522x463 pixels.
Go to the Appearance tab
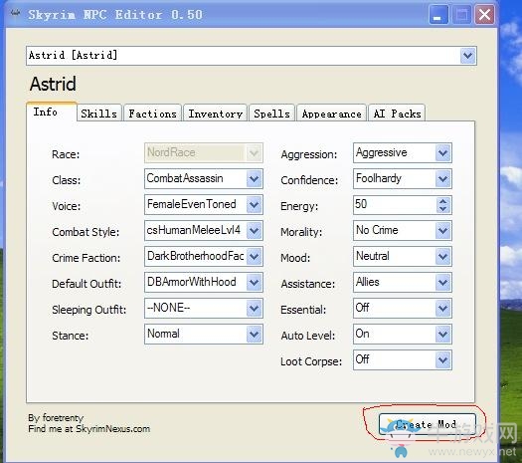click(x=331, y=114)
